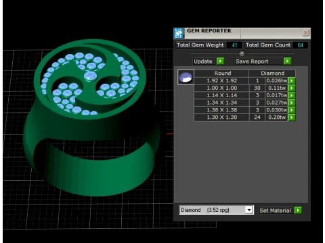The image size is (325, 243).
Task: Click the green arrow on the 1.14 X 1.14 row
Action: (x=292, y=95)
